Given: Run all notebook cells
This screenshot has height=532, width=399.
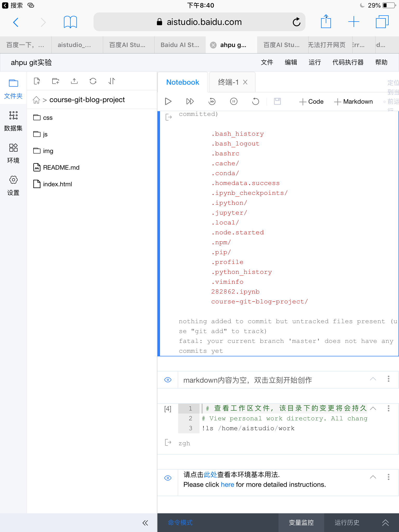Looking at the screenshot, I should click(190, 101).
